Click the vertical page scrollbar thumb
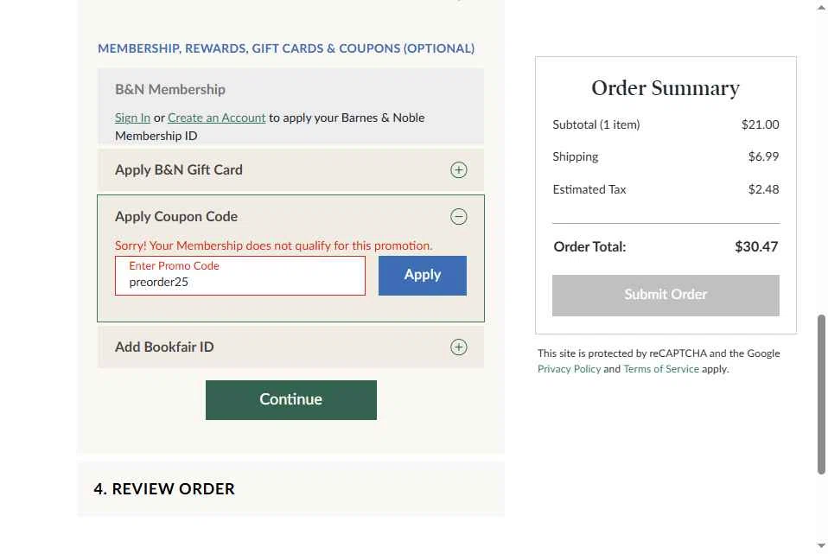 point(821,393)
